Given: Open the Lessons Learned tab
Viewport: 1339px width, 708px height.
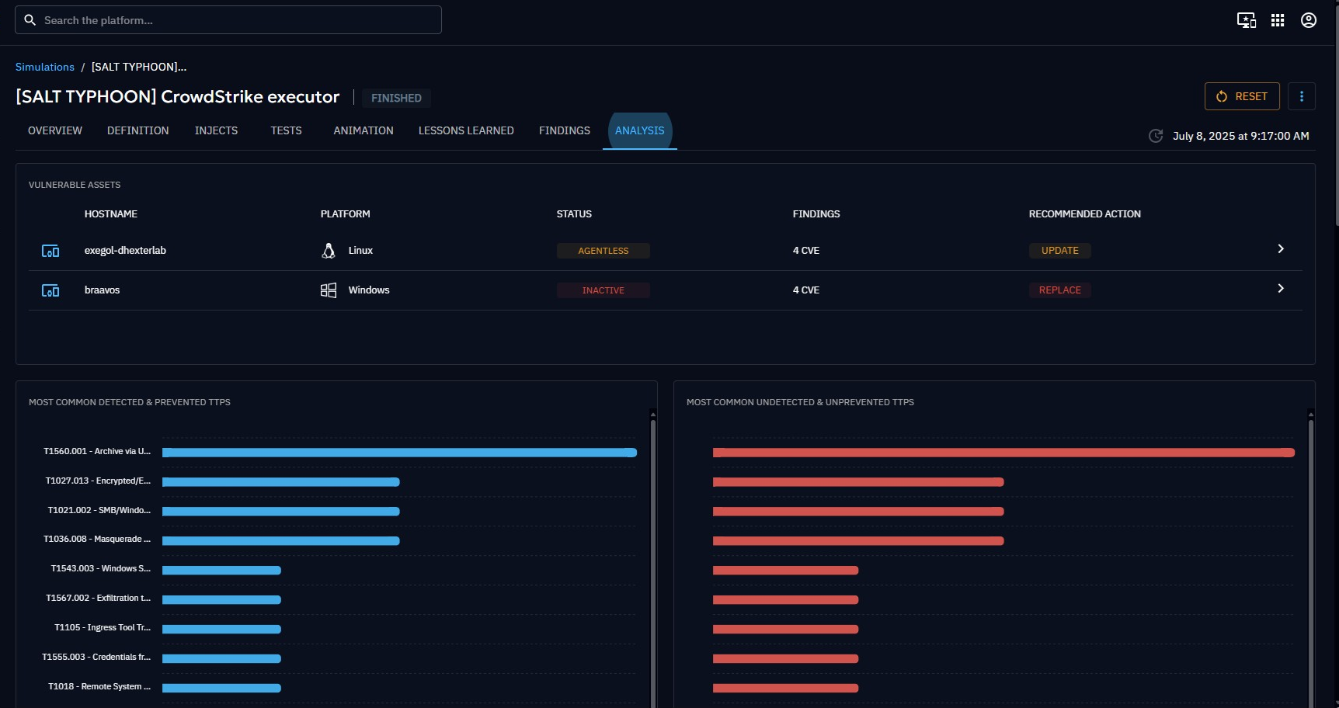Looking at the screenshot, I should (466, 130).
